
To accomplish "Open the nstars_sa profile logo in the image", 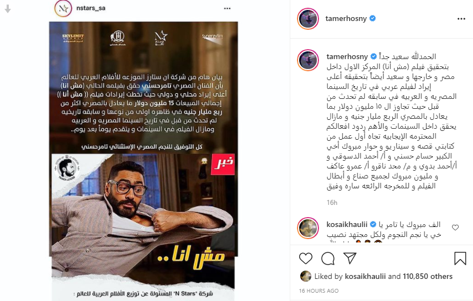I will tap(63, 8).
